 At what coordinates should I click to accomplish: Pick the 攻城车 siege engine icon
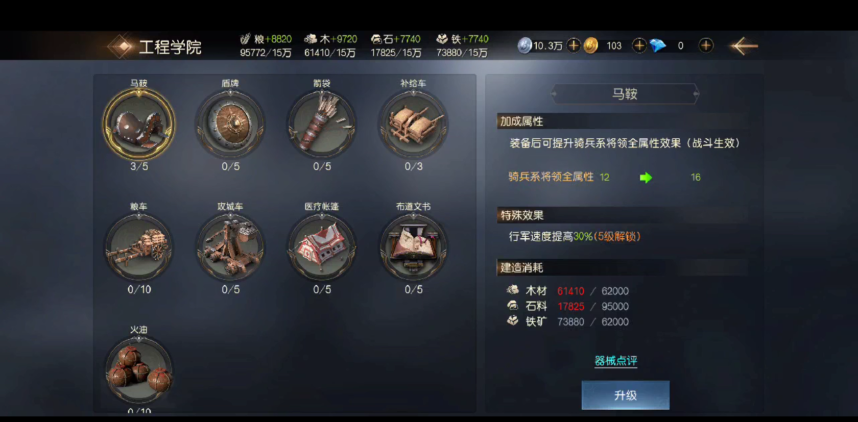(230, 248)
